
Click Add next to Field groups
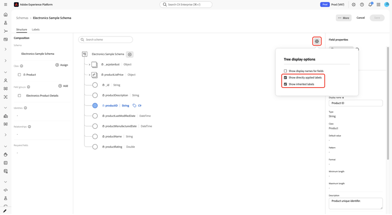point(63,86)
